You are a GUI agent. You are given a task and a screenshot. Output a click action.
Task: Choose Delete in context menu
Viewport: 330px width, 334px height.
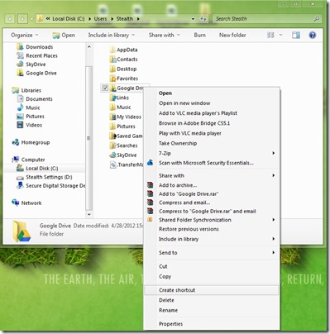[212, 300]
